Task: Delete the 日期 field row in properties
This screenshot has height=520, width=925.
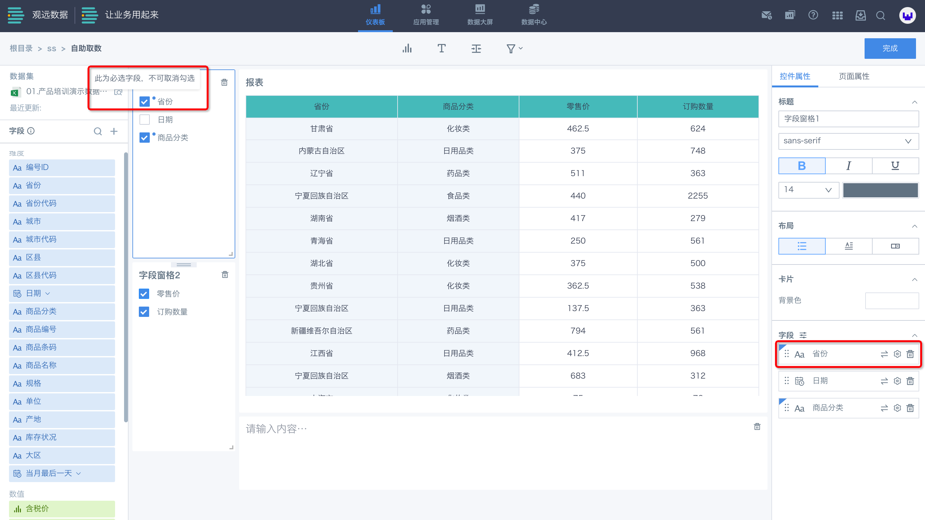Action: pyautogui.click(x=910, y=381)
